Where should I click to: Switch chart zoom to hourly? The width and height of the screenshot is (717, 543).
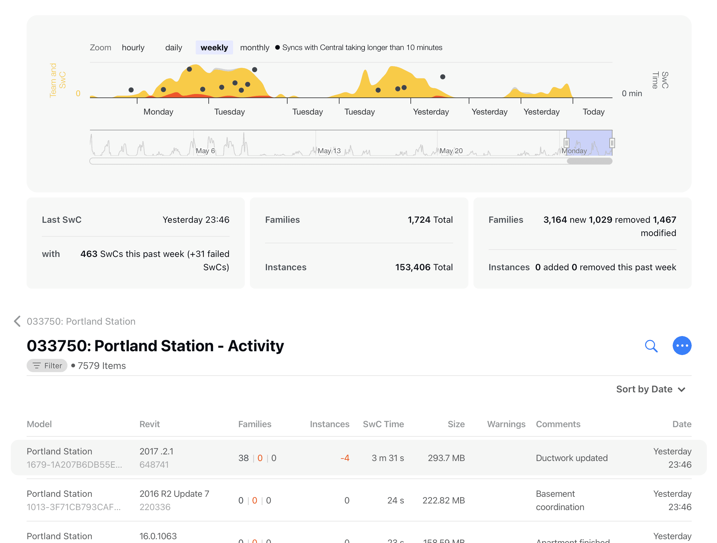pyautogui.click(x=133, y=47)
